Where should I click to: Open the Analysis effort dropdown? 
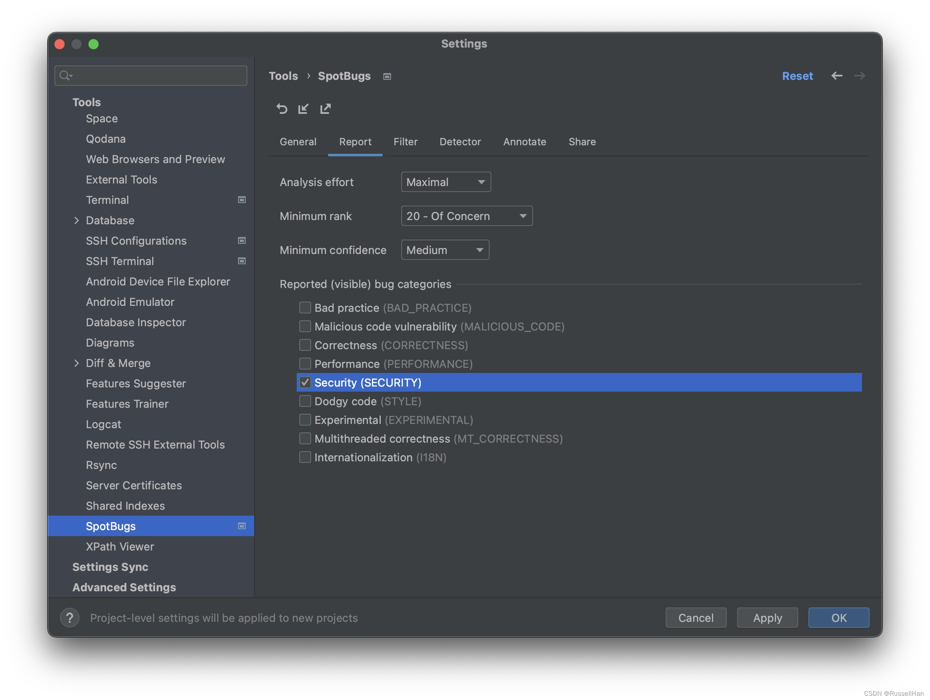click(x=446, y=182)
